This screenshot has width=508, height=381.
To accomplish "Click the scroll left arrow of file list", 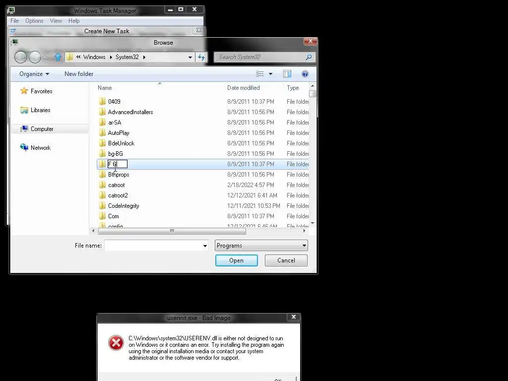I will point(93,231).
